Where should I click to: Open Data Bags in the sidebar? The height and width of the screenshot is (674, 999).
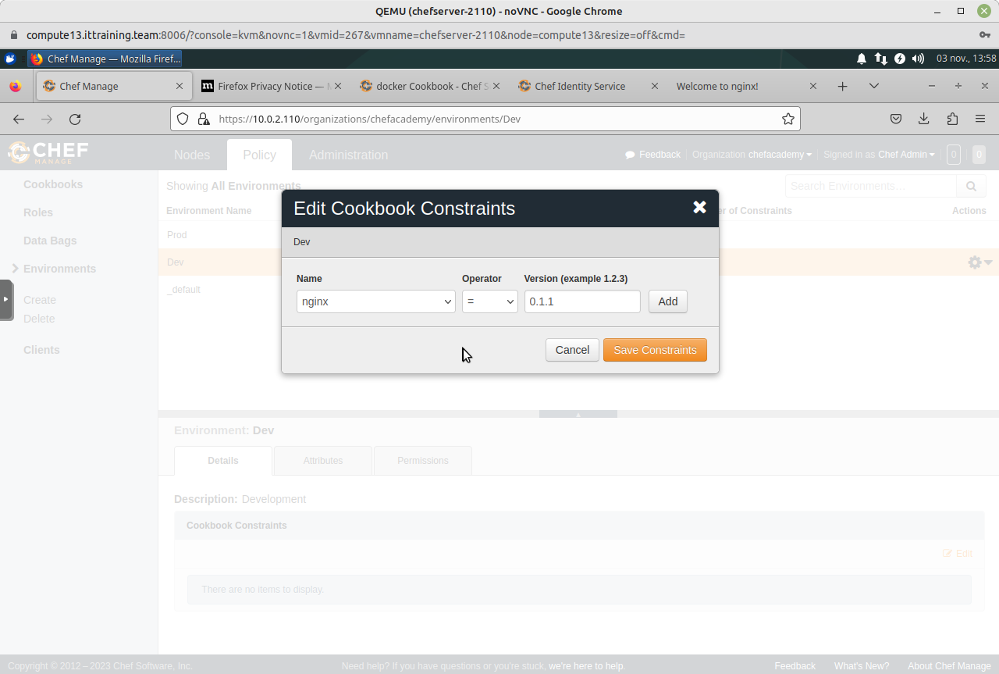tap(50, 241)
